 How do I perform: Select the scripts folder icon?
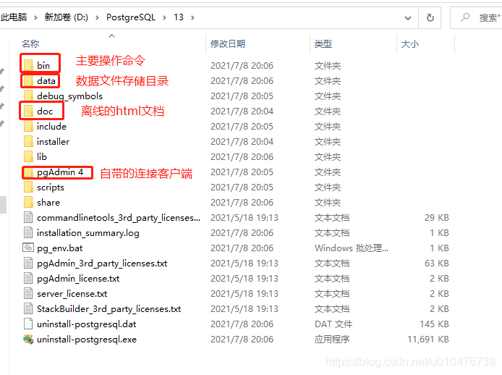[28, 187]
